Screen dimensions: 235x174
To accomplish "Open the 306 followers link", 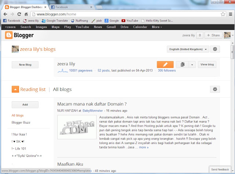I will coord(167,71).
